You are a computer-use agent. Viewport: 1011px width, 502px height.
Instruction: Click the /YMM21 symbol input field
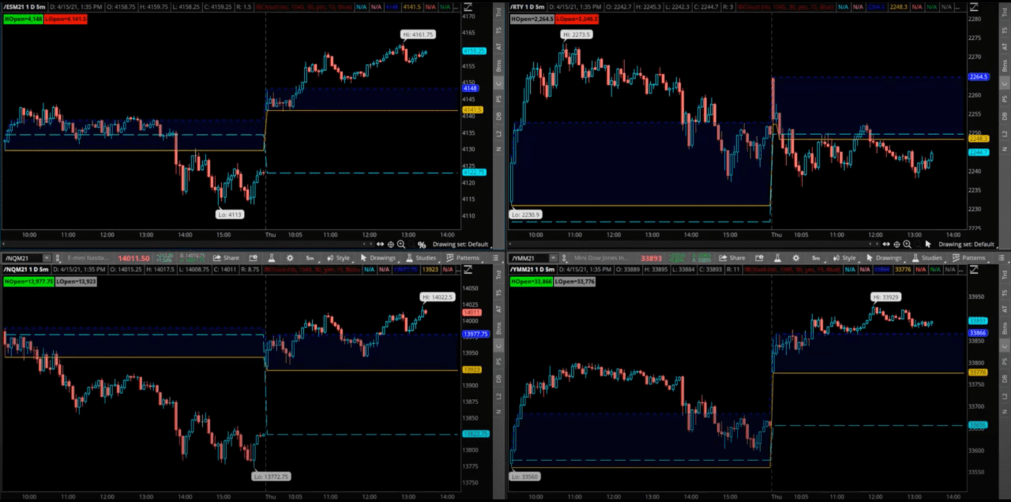pyautogui.click(x=529, y=258)
